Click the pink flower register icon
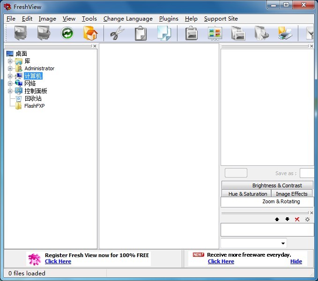The image size is (318, 281). (x=35, y=259)
